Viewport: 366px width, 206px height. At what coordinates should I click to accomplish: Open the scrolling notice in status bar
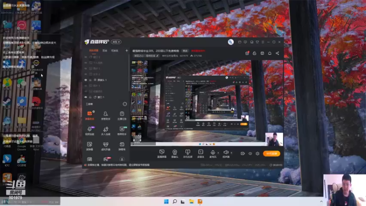point(118,165)
